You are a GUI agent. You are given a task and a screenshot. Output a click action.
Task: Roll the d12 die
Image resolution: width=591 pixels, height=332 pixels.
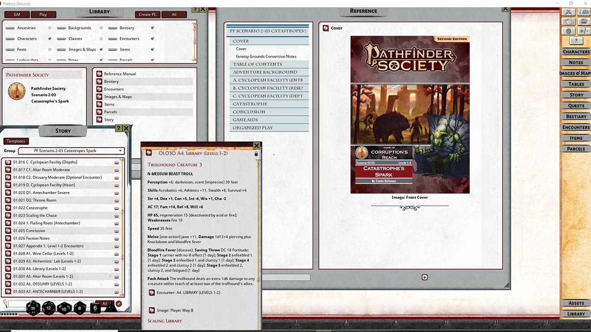48,308
